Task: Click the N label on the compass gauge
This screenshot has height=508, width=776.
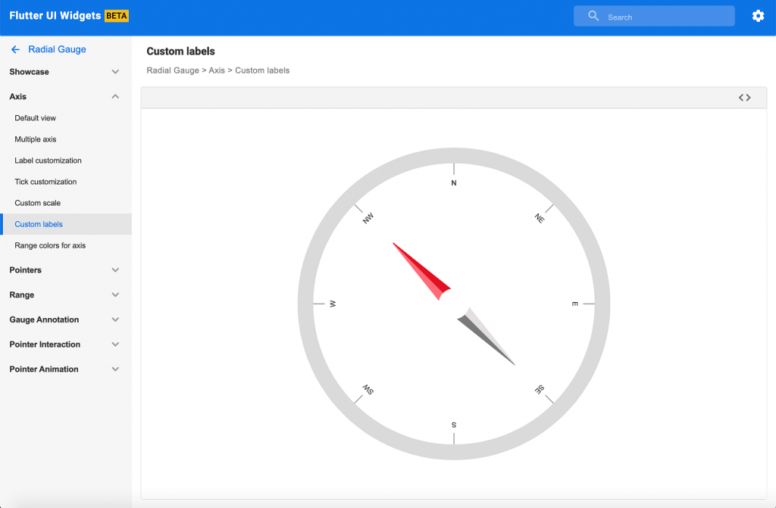Action: (453, 182)
